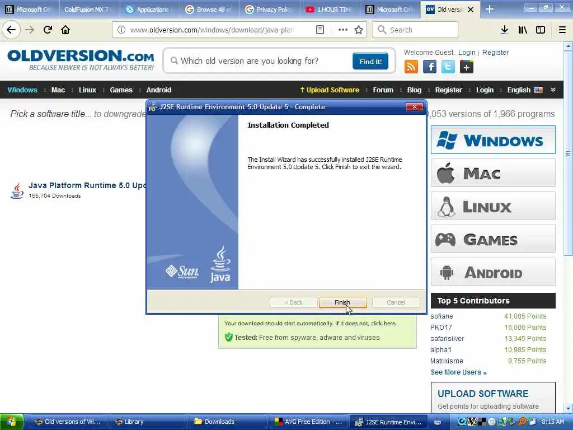Click the US flag language icon
This screenshot has width=573, height=430.
pyautogui.click(x=538, y=90)
